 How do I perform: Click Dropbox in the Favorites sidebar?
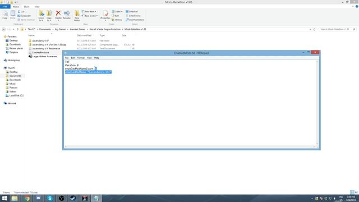[x=13, y=52]
